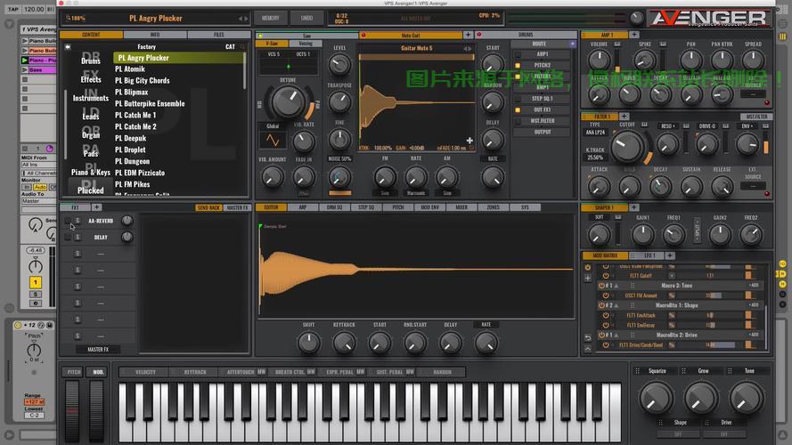Image resolution: width=792 pixels, height=445 pixels.
Task: Click UNDO button in top bar
Action: point(306,18)
